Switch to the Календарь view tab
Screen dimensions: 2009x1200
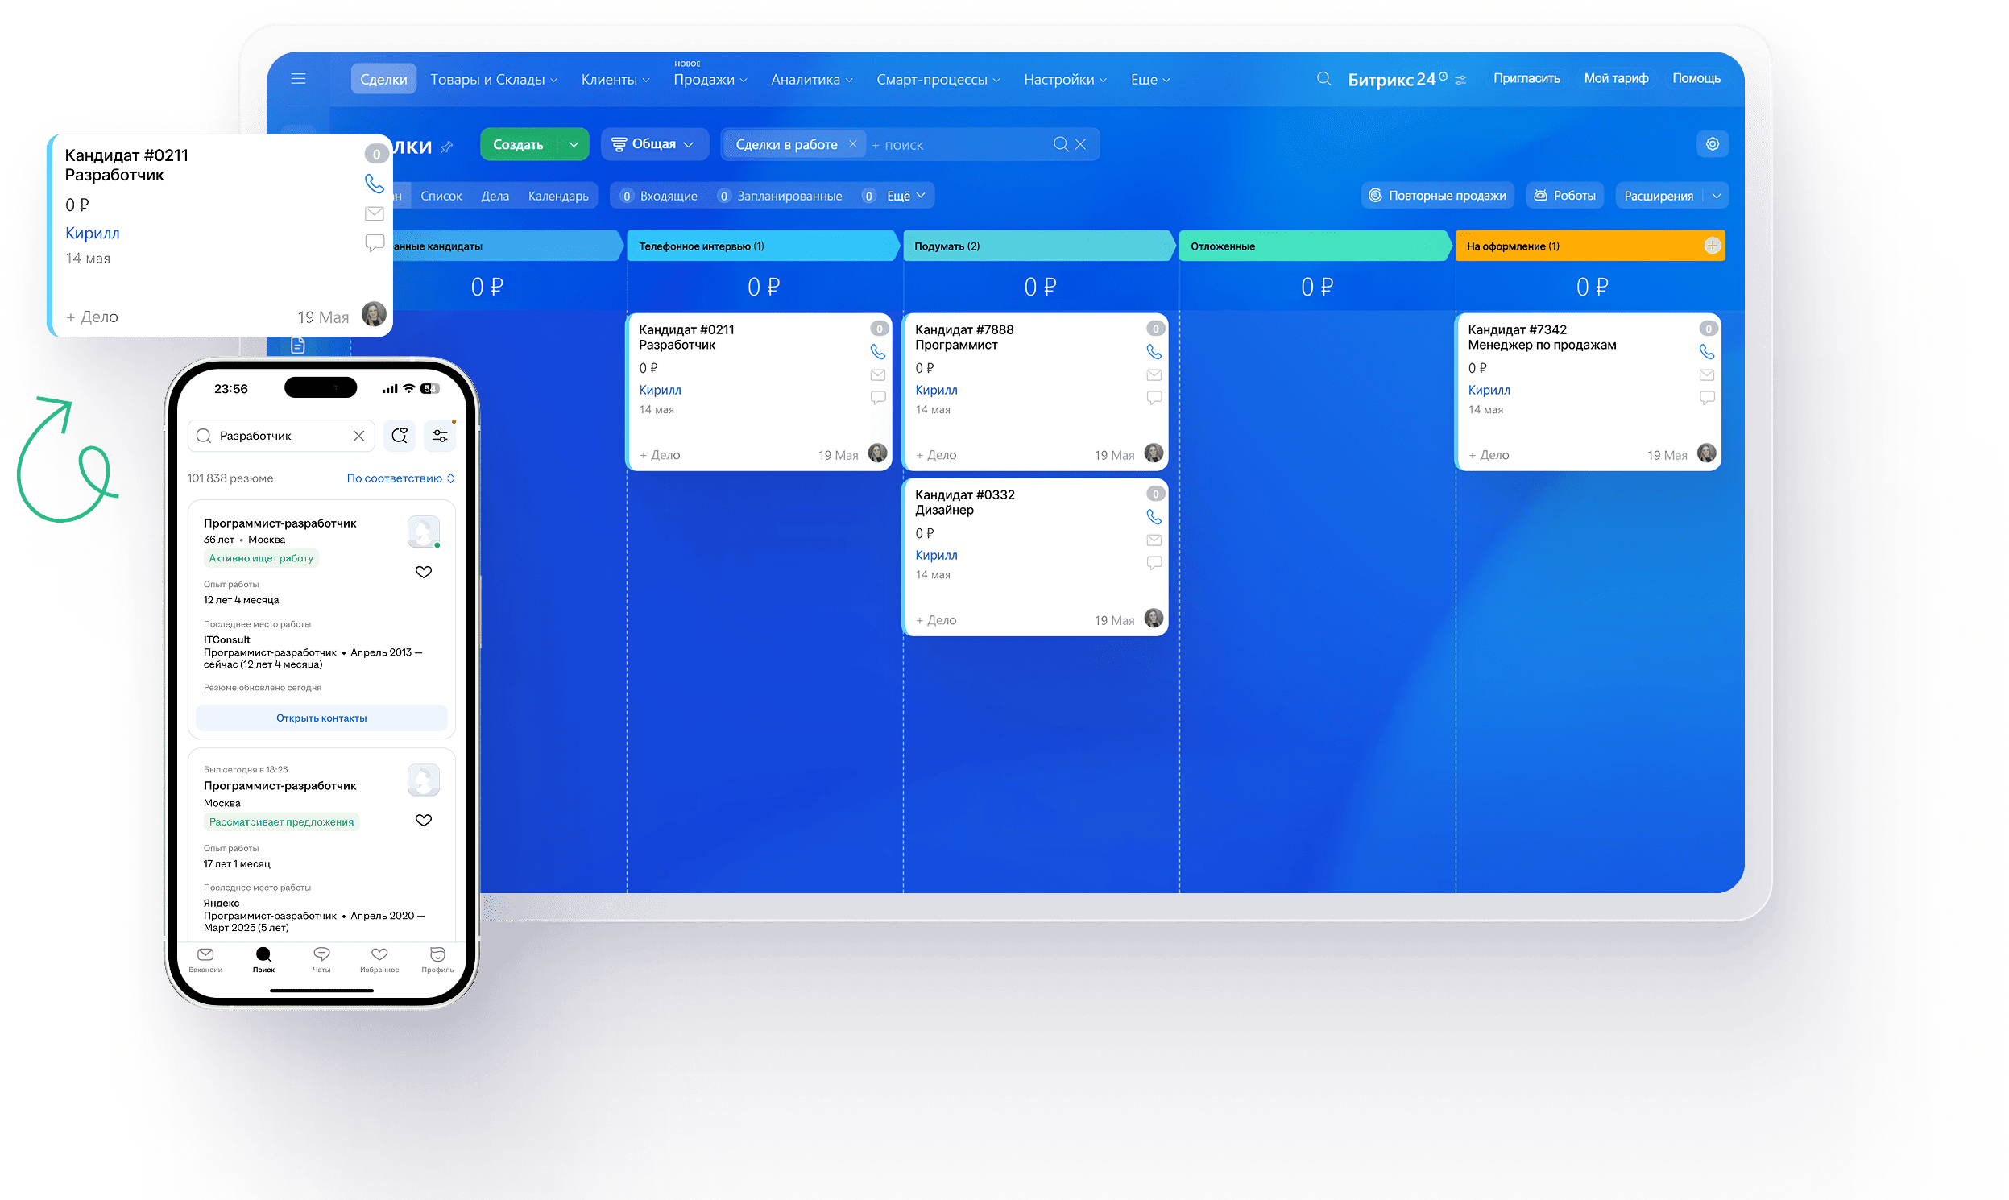[x=558, y=196]
